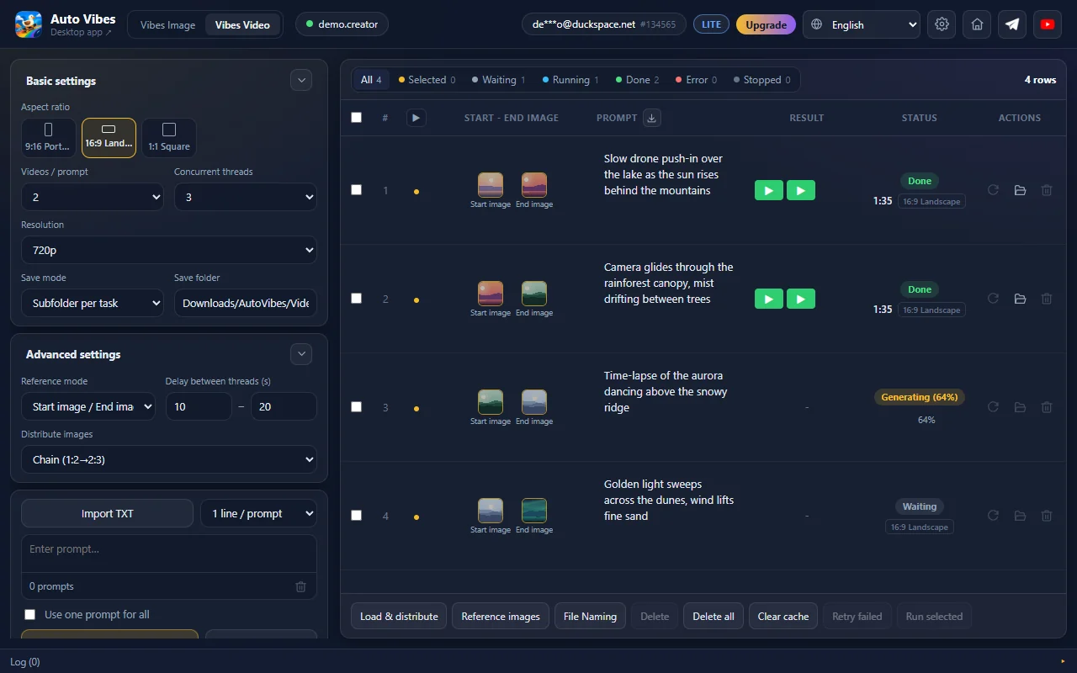
Task: Click the Upgrade button
Action: click(766, 24)
